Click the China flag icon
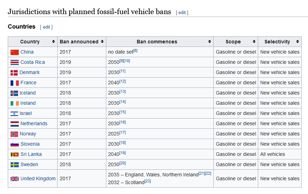 14,52
